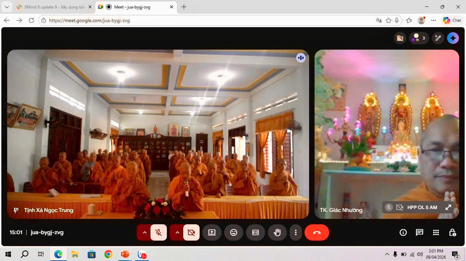Open the emoji reactions button
Image resolution: width=466 pixels, height=261 pixels.
(234, 233)
